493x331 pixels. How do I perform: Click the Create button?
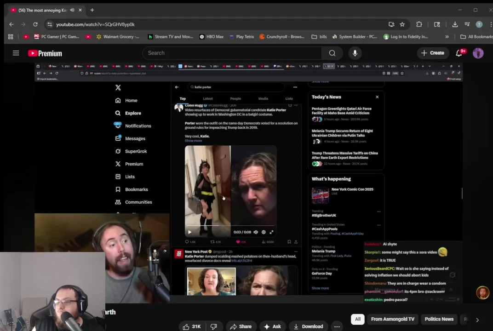[x=433, y=53]
